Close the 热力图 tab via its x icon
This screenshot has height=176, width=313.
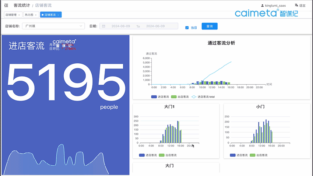[x=36, y=15]
